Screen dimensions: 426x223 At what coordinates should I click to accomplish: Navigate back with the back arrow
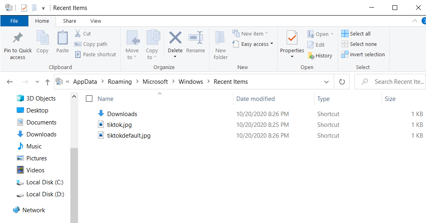10,82
